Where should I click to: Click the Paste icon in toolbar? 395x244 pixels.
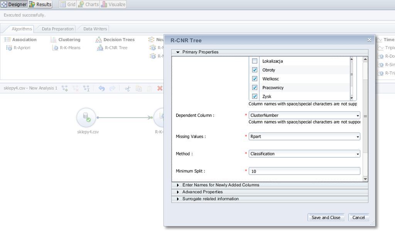pyautogui.click(x=149, y=88)
